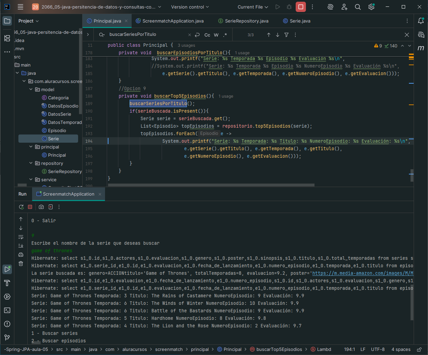This screenshot has width=428, height=355.
Task: Open the media-amazon poster link in console
Action: click(363, 273)
